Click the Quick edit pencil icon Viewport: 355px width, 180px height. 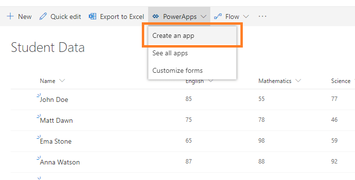point(43,16)
